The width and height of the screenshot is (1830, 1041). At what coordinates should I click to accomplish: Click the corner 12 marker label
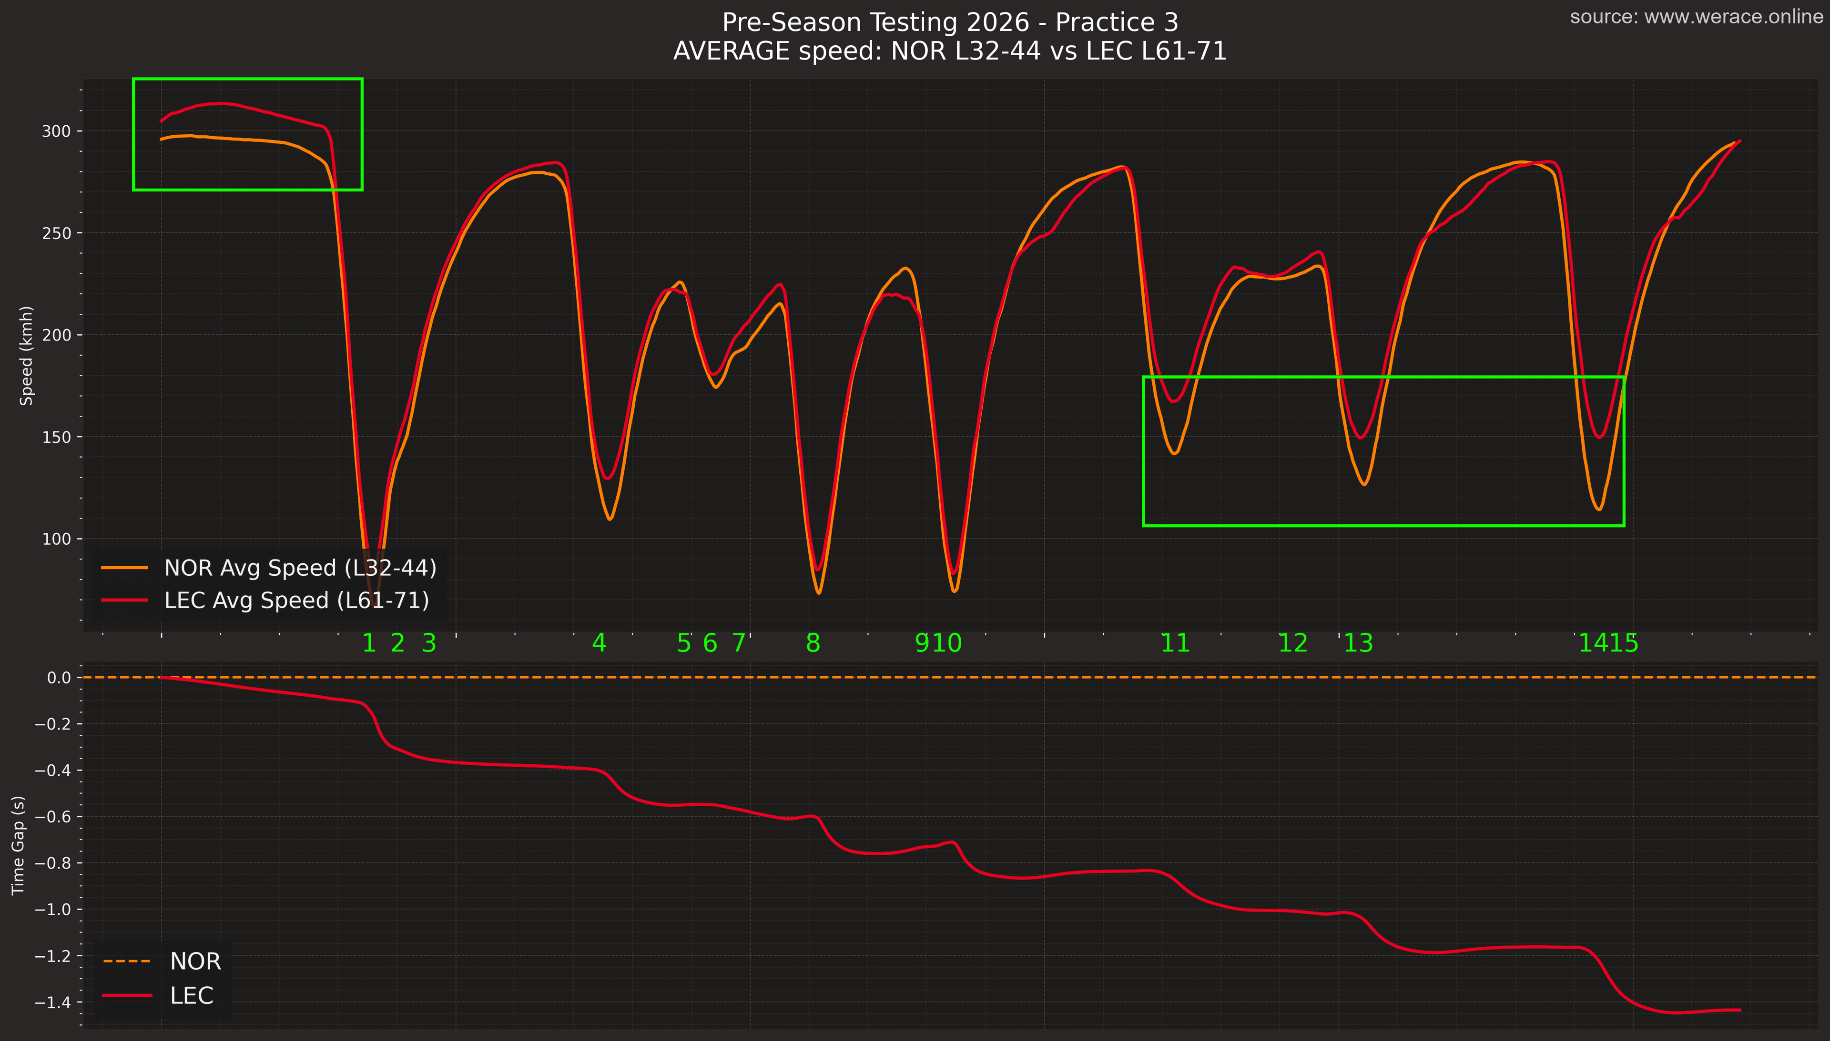[1293, 643]
